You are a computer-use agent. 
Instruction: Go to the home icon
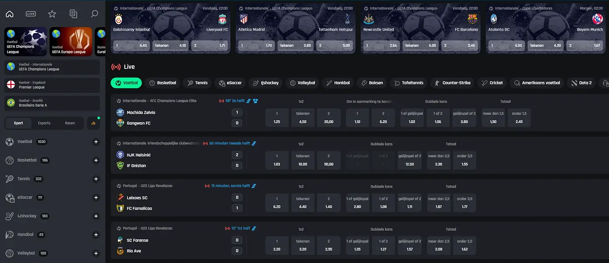pos(10,14)
